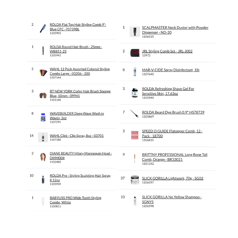The height and width of the screenshot is (238, 238).
Task: Click the blue flat top comb thumbnail
Action: (43, 29)
